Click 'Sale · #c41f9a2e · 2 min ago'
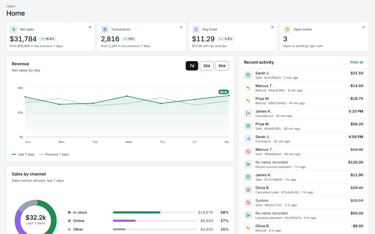Image resolution: width=375 pixels, height=234 pixels. (x=277, y=78)
